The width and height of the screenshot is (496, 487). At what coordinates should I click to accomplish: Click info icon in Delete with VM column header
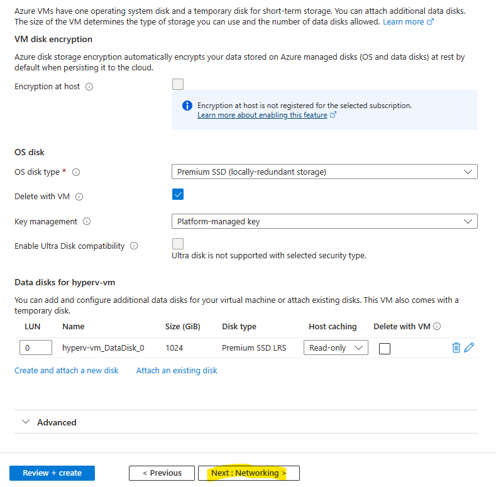point(437,326)
